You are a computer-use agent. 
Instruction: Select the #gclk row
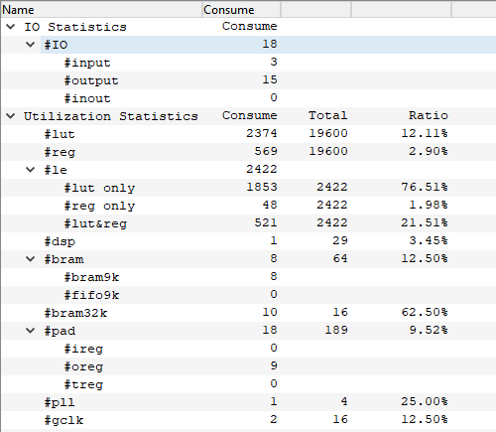[248, 420]
